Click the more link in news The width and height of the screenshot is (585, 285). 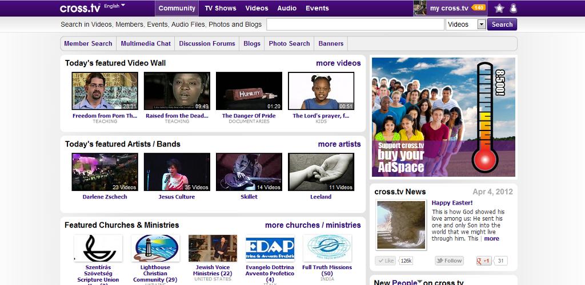[x=491, y=238]
